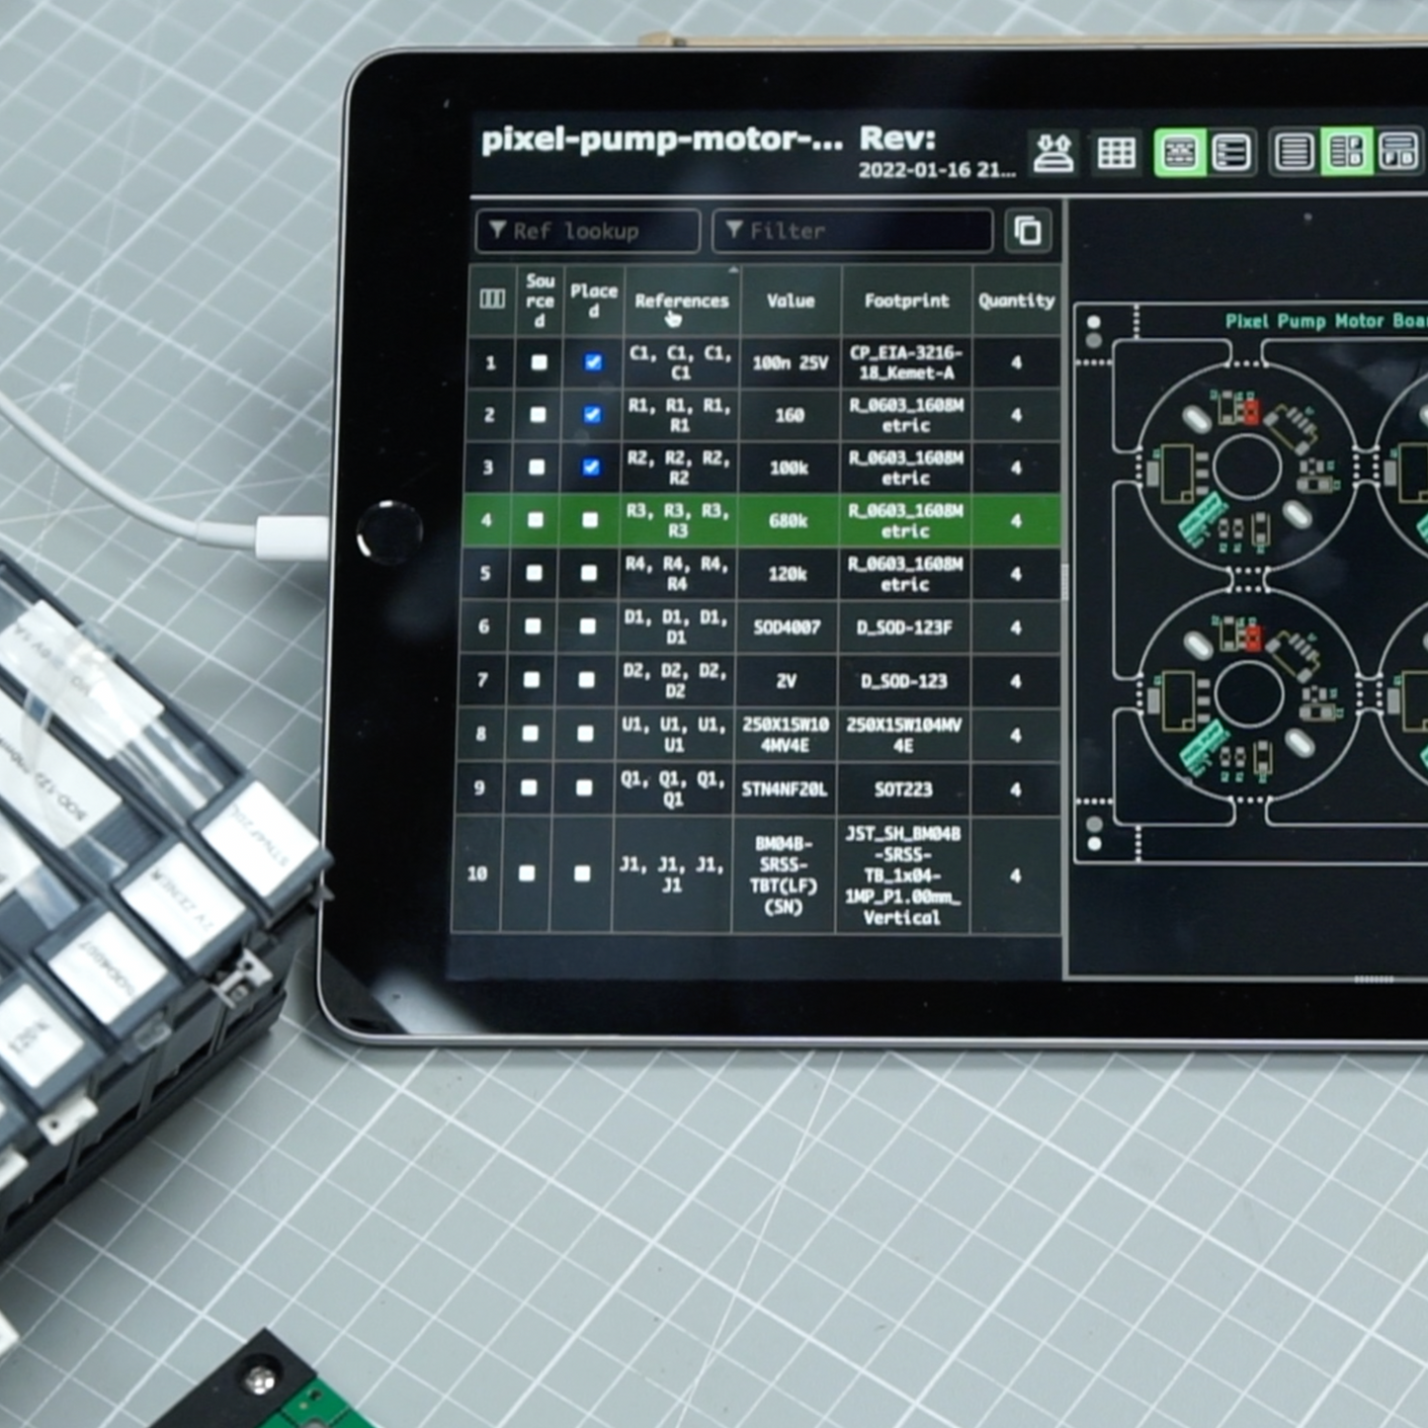Uncheck Placed checkbox for C1 row
1428x1428 pixels.
[593, 363]
